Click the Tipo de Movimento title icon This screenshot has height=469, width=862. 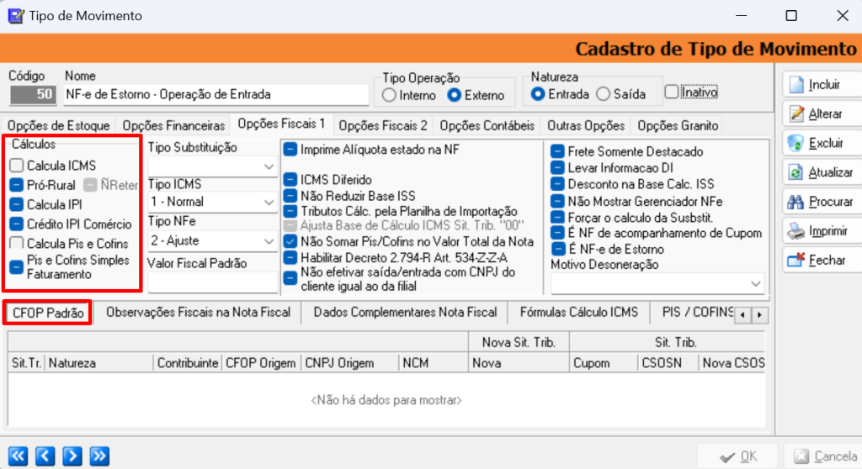(x=16, y=16)
